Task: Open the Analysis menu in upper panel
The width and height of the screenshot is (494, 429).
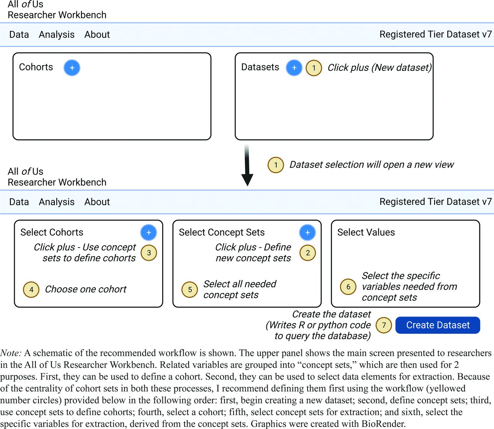Action: [x=57, y=34]
